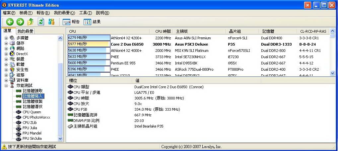Image resolution: width=338 pixels, height=151 pixels.
Task: Click the 網路 network globe icon
Action: (12, 49)
